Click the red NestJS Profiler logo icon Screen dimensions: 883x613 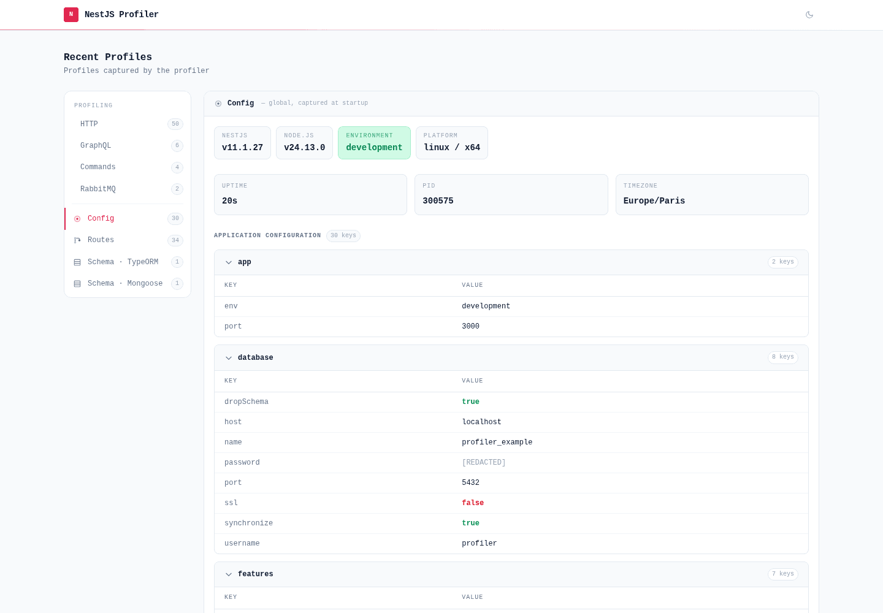71,15
